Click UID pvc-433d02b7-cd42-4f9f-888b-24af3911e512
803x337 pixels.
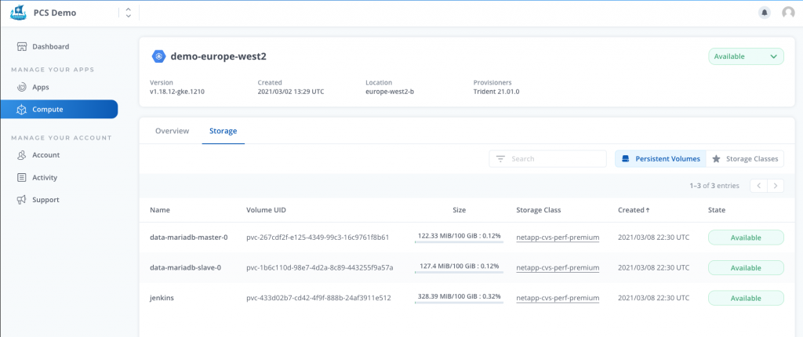[x=318, y=298]
